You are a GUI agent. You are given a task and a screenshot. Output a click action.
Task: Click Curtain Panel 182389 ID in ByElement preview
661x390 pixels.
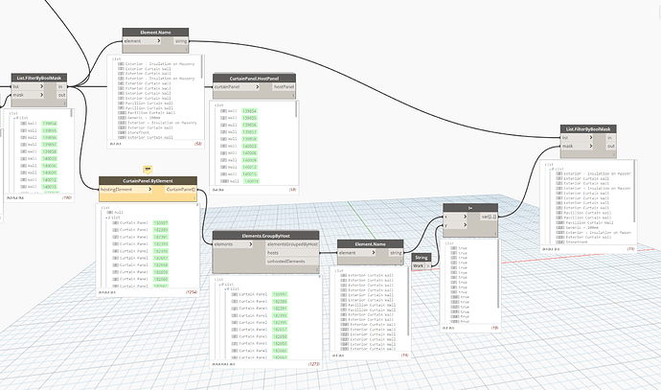[x=161, y=230]
